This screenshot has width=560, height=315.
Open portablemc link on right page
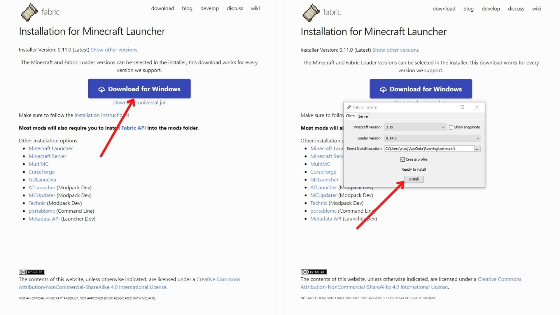[x=323, y=211]
